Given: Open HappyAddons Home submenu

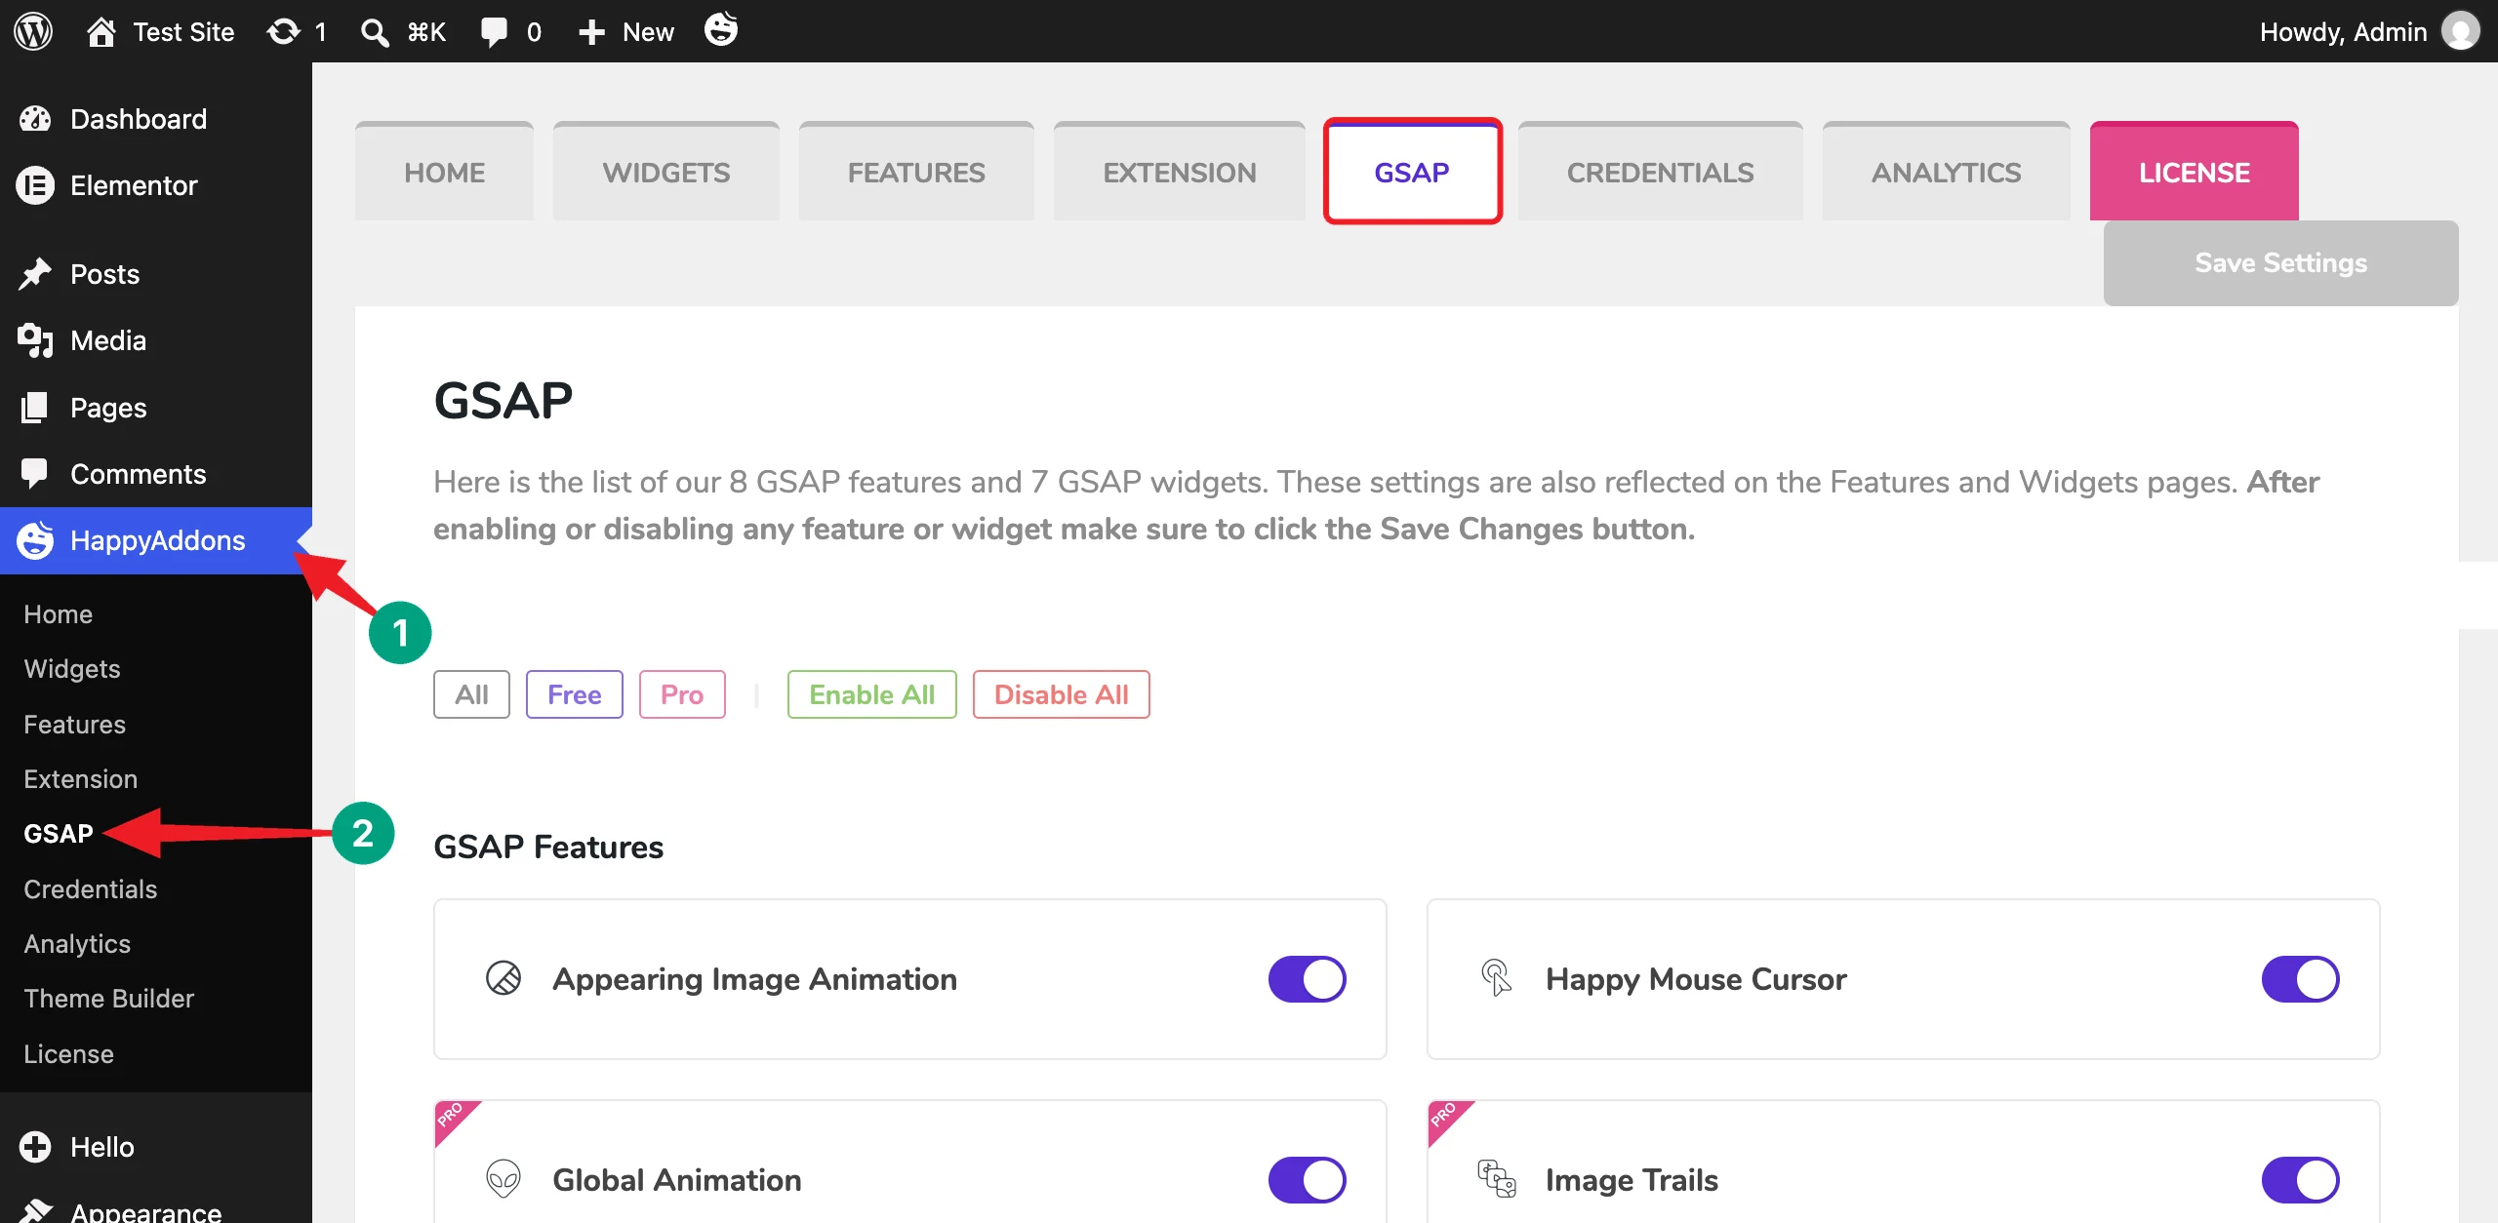Looking at the screenshot, I should 59,614.
